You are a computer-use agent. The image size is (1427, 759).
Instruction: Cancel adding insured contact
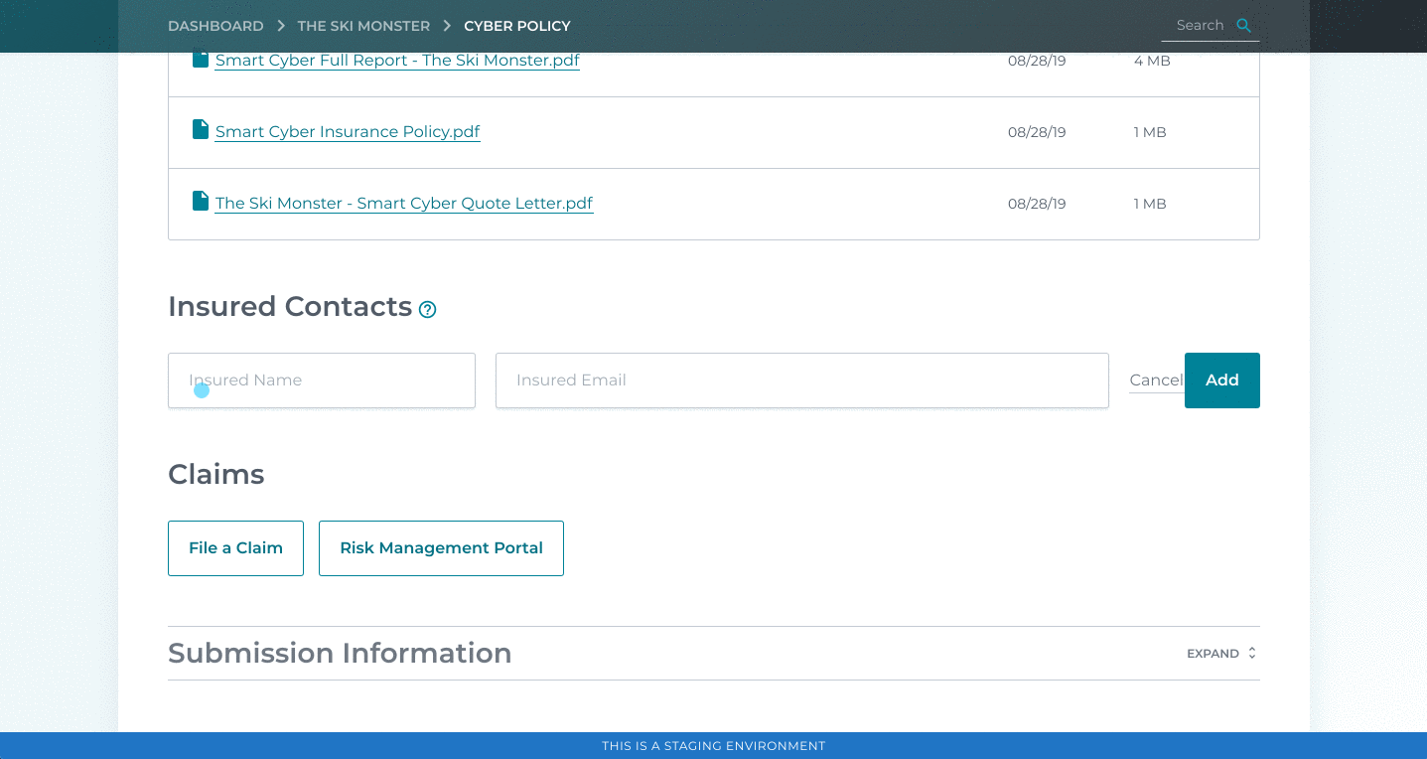click(1156, 380)
